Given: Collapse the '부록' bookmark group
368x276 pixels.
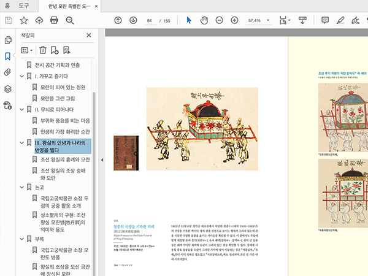Looking at the screenshot, I should click(22, 239).
